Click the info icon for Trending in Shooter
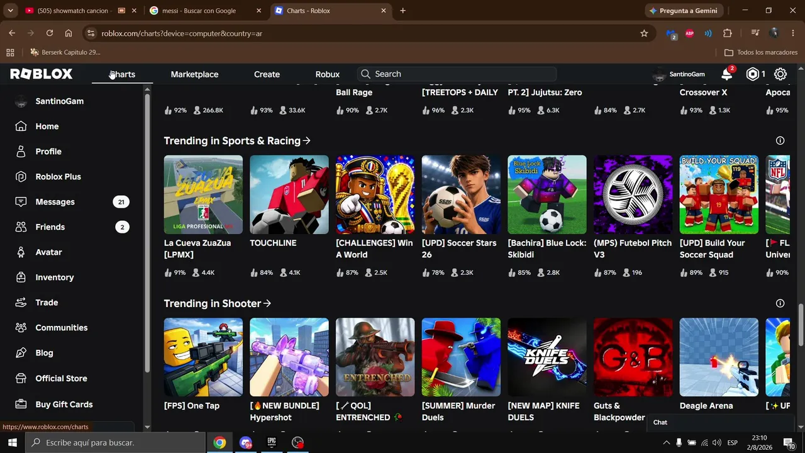The height and width of the screenshot is (453, 805). coord(780,303)
